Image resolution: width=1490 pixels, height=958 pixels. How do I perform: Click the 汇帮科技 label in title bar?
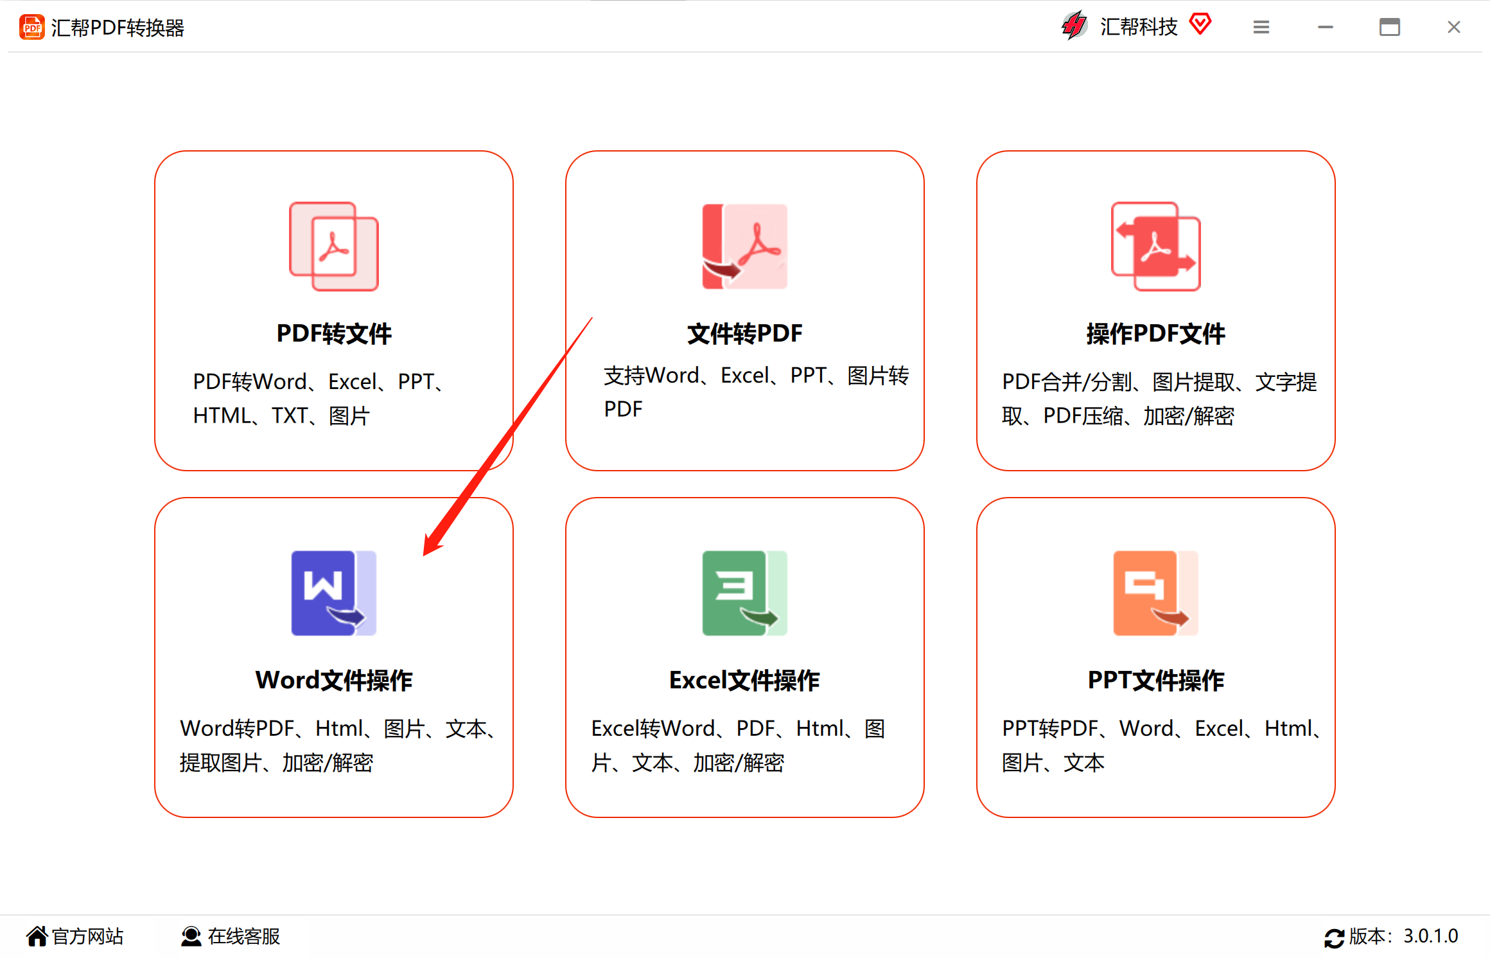click(1139, 26)
